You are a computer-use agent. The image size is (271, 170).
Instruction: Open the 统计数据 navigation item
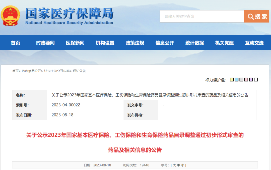[x=195, y=43]
